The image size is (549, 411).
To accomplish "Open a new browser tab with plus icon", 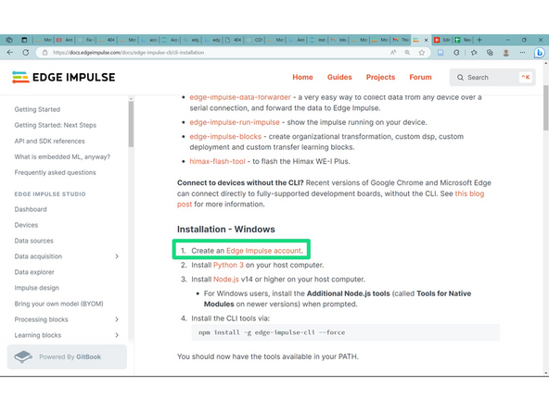I will click(x=479, y=40).
